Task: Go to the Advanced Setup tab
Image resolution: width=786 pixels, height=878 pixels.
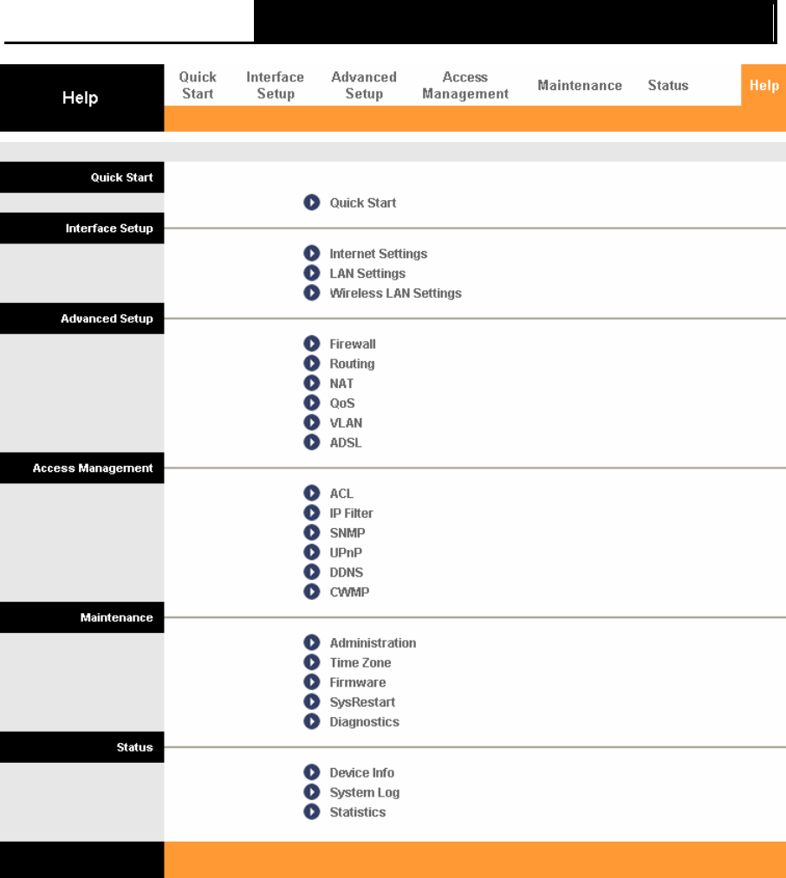Action: [364, 85]
